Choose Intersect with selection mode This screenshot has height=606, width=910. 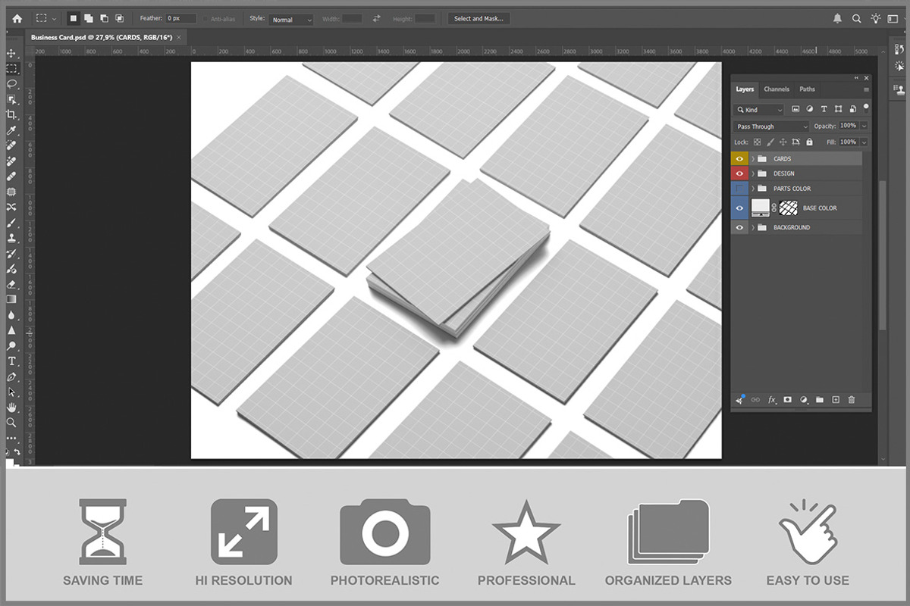coord(119,18)
